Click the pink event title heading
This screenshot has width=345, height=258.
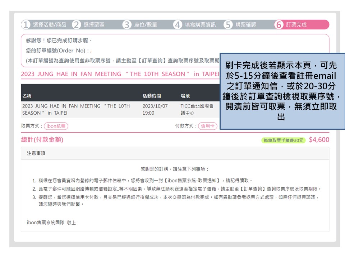pyautogui.click(x=120, y=74)
